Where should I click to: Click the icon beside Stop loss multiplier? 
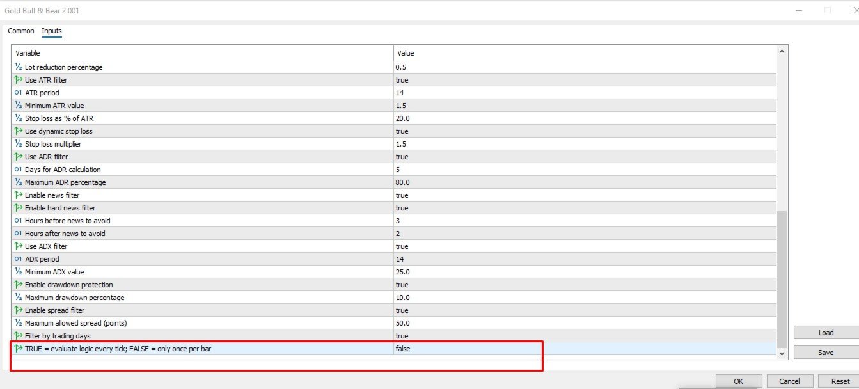pyautogui.click(x=18, y=144)
